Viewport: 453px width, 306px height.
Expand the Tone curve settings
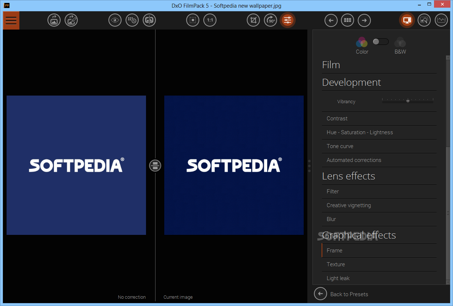[379, 146]
